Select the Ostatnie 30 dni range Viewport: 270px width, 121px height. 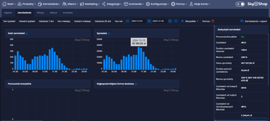tap(103, 21)
